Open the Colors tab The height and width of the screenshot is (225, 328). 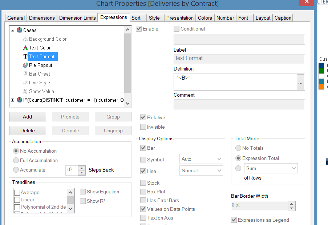(x=205, y=18)
